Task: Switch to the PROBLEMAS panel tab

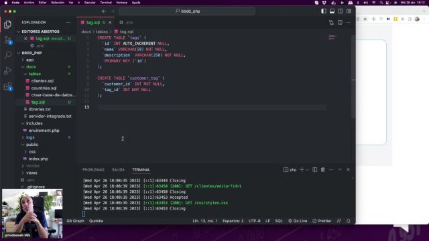Action: (93, 169)
